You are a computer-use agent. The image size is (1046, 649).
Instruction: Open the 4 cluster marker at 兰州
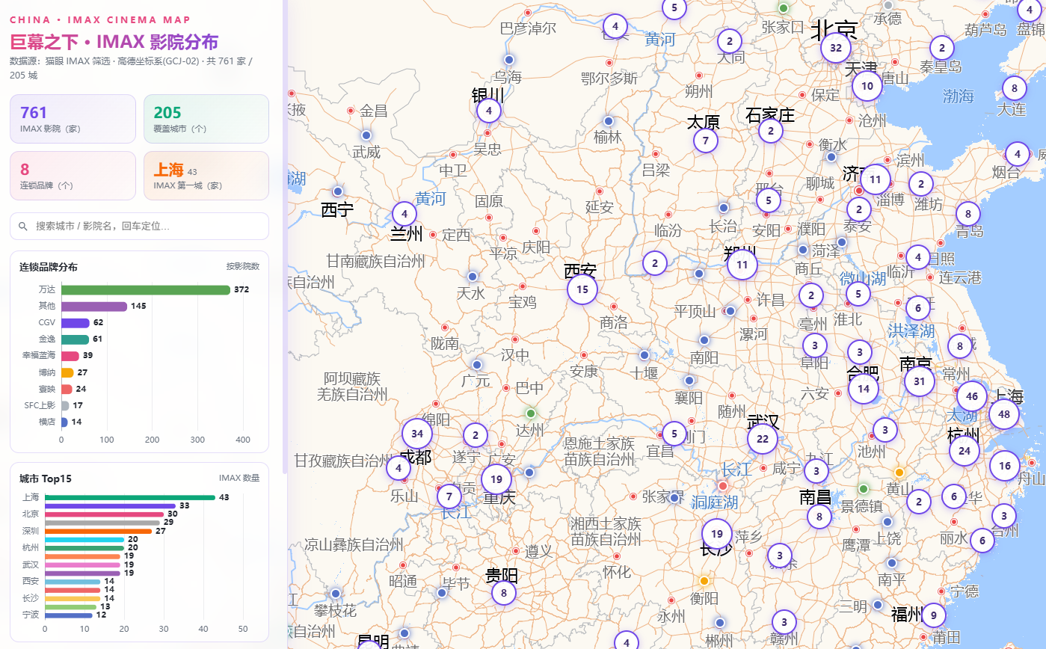point(404,214)
